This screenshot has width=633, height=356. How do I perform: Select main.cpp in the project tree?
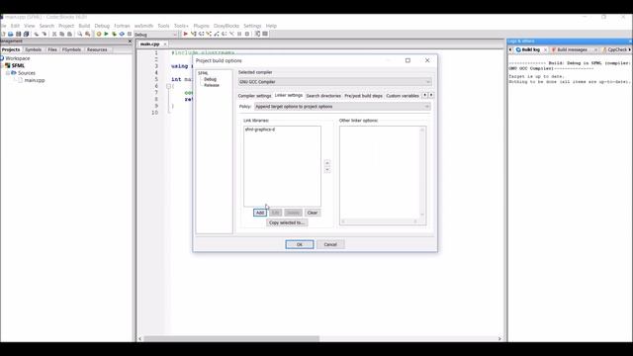pyautogui.click(x=35, y=80)
